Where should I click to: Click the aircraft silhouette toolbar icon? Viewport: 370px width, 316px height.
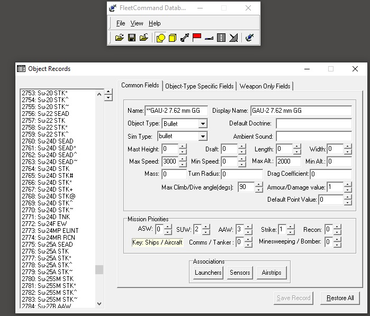tap(209, 38)
